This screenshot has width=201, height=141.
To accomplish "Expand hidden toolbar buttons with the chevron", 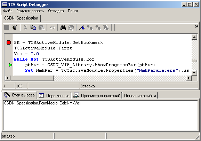I will [x=196, y=26].
